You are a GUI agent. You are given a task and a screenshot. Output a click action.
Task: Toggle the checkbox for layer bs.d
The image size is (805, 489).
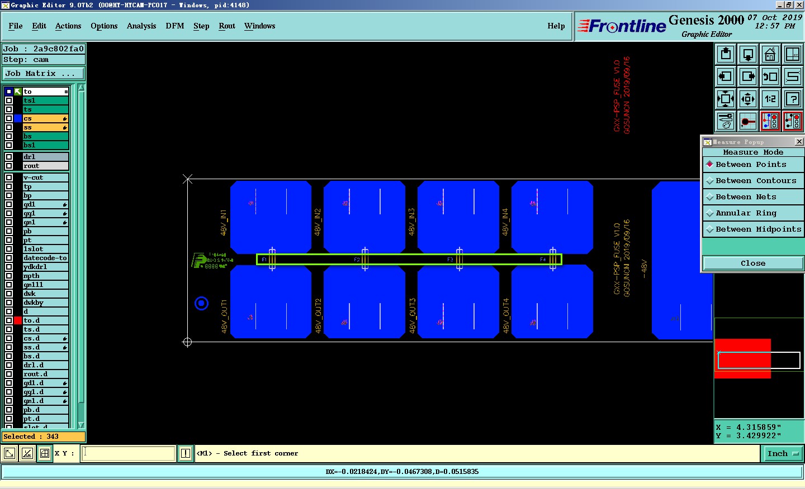pos(9,356)
